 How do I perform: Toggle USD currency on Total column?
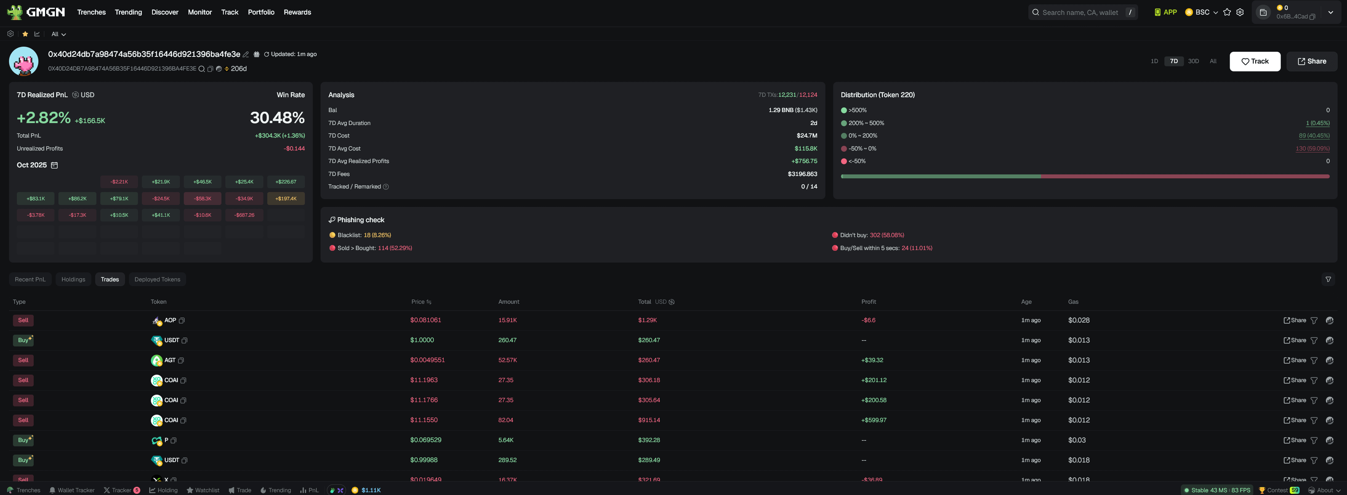(671, 302)
